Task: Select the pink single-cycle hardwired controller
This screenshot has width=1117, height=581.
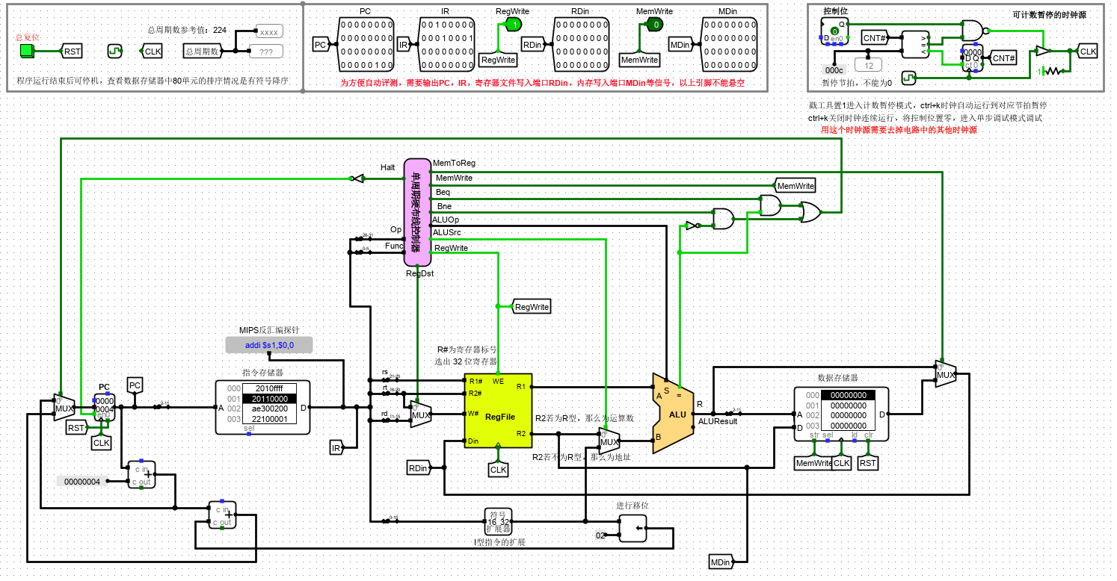Action: 417,212
